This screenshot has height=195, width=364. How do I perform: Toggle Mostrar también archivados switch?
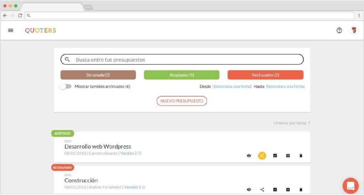pyautogui.click(x=65, y=87)
